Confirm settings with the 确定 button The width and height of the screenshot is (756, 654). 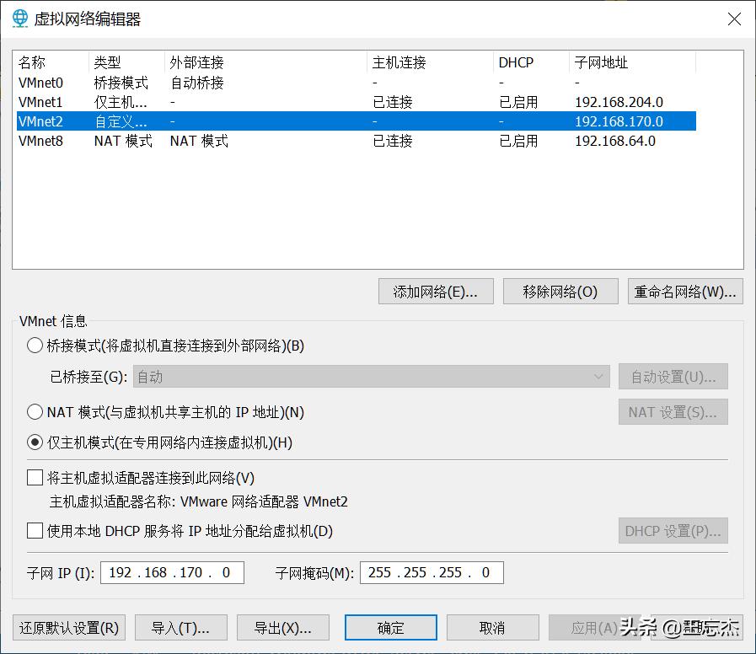click(390, 627)
